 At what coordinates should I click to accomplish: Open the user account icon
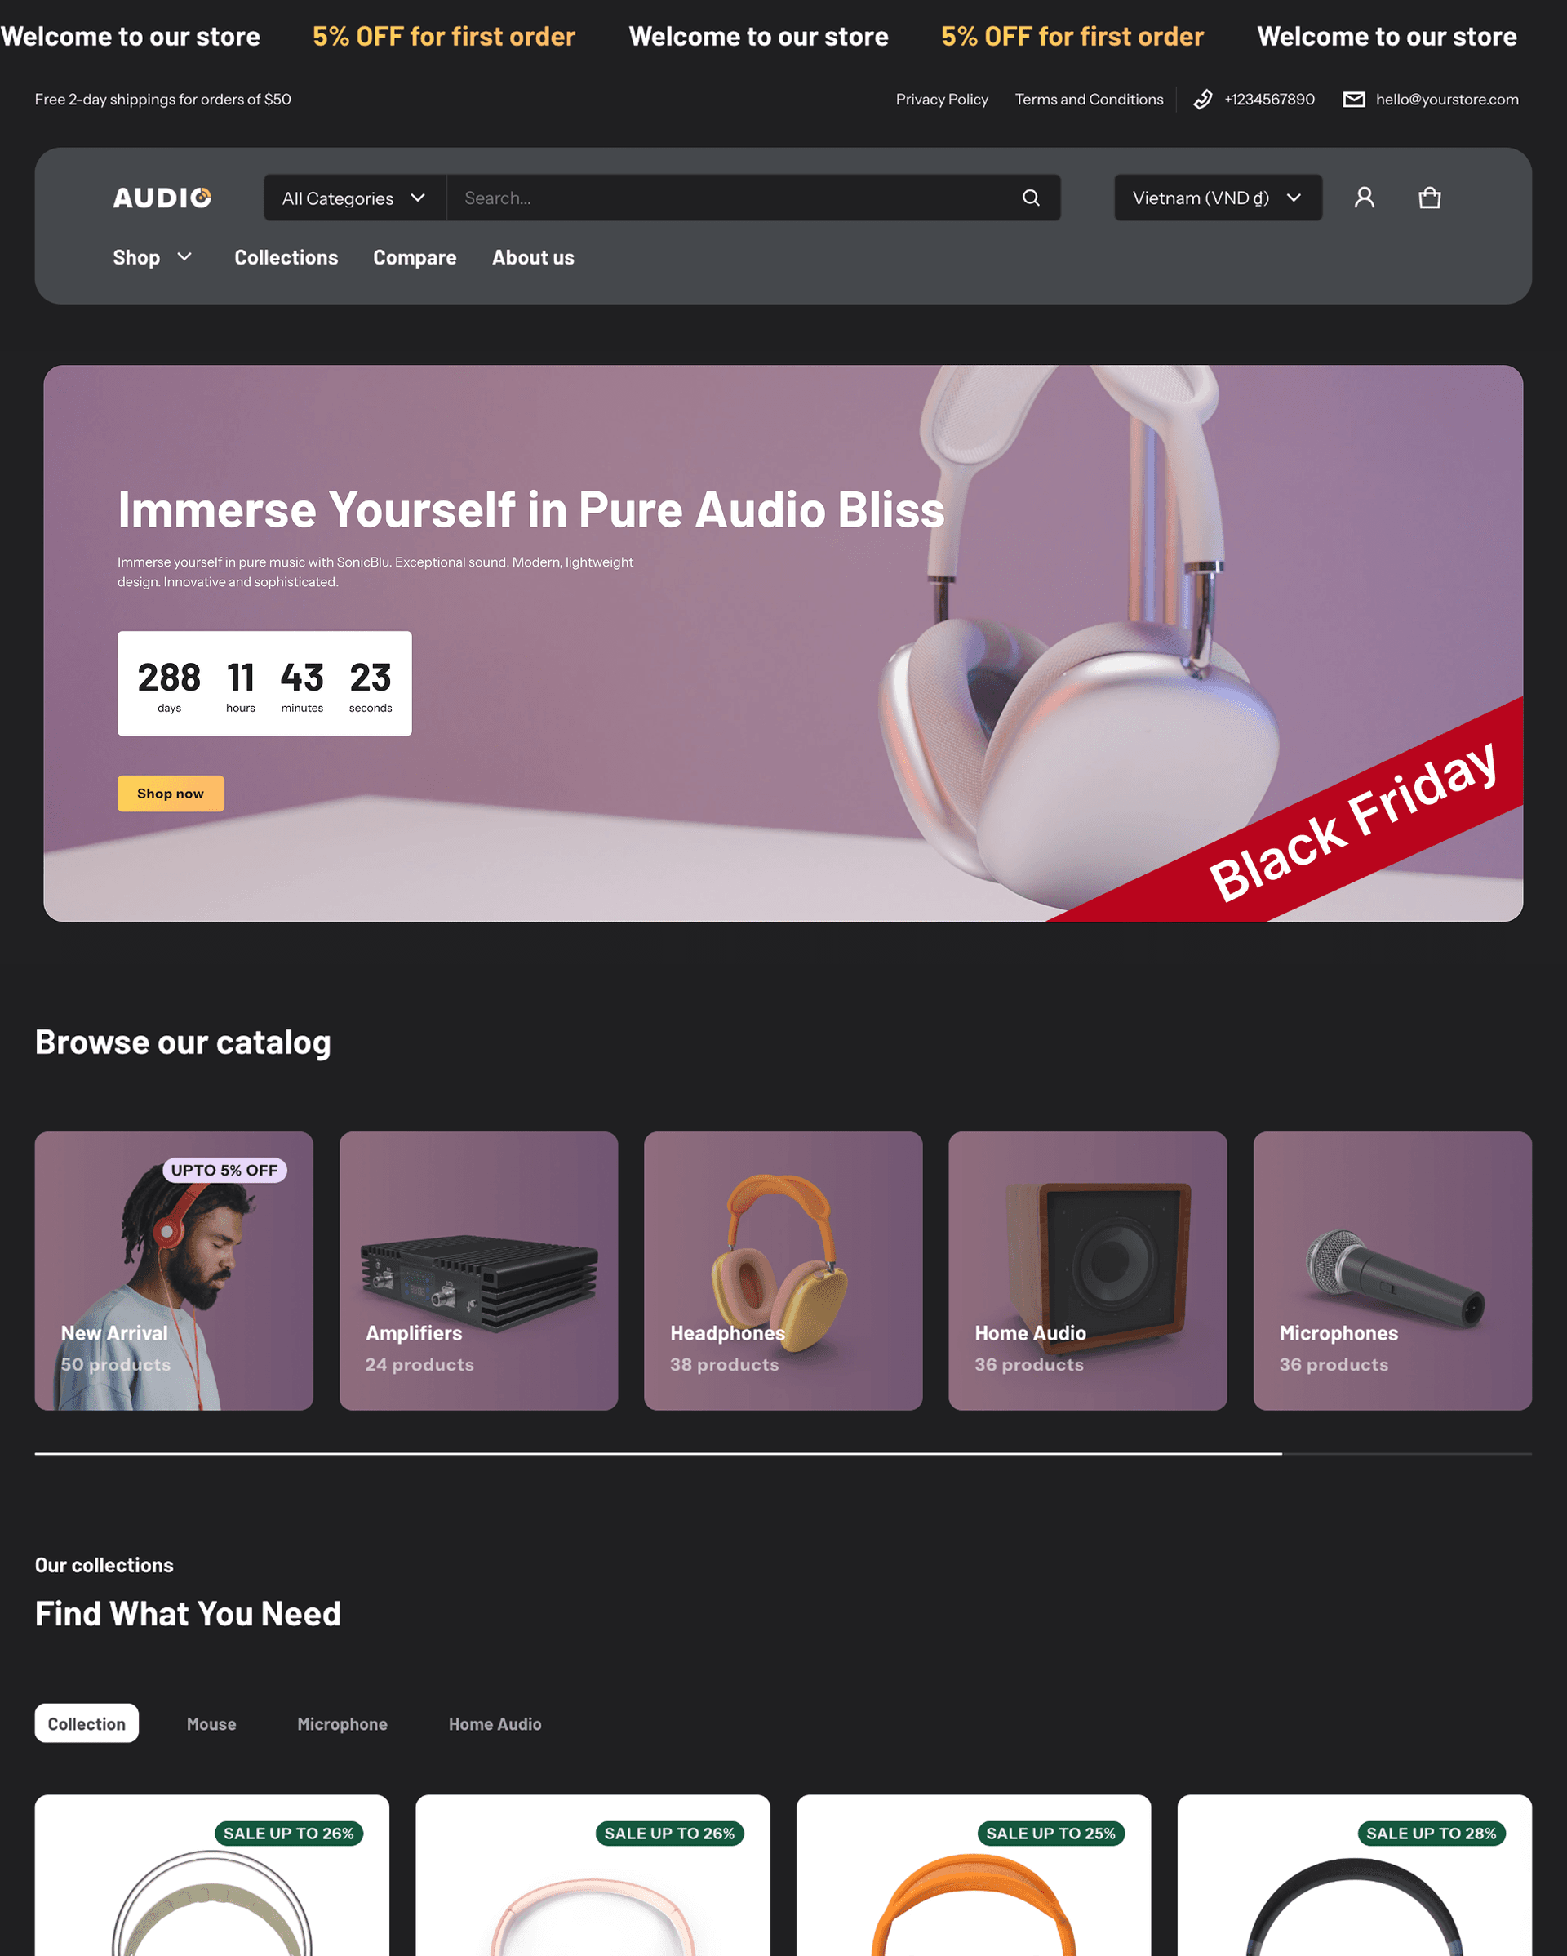[x=1364, y=198]
